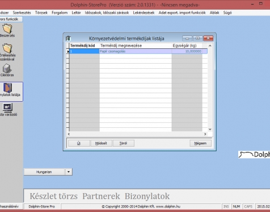Open the Leltár menu
This screenshot has height=212, width=270.
76,13
